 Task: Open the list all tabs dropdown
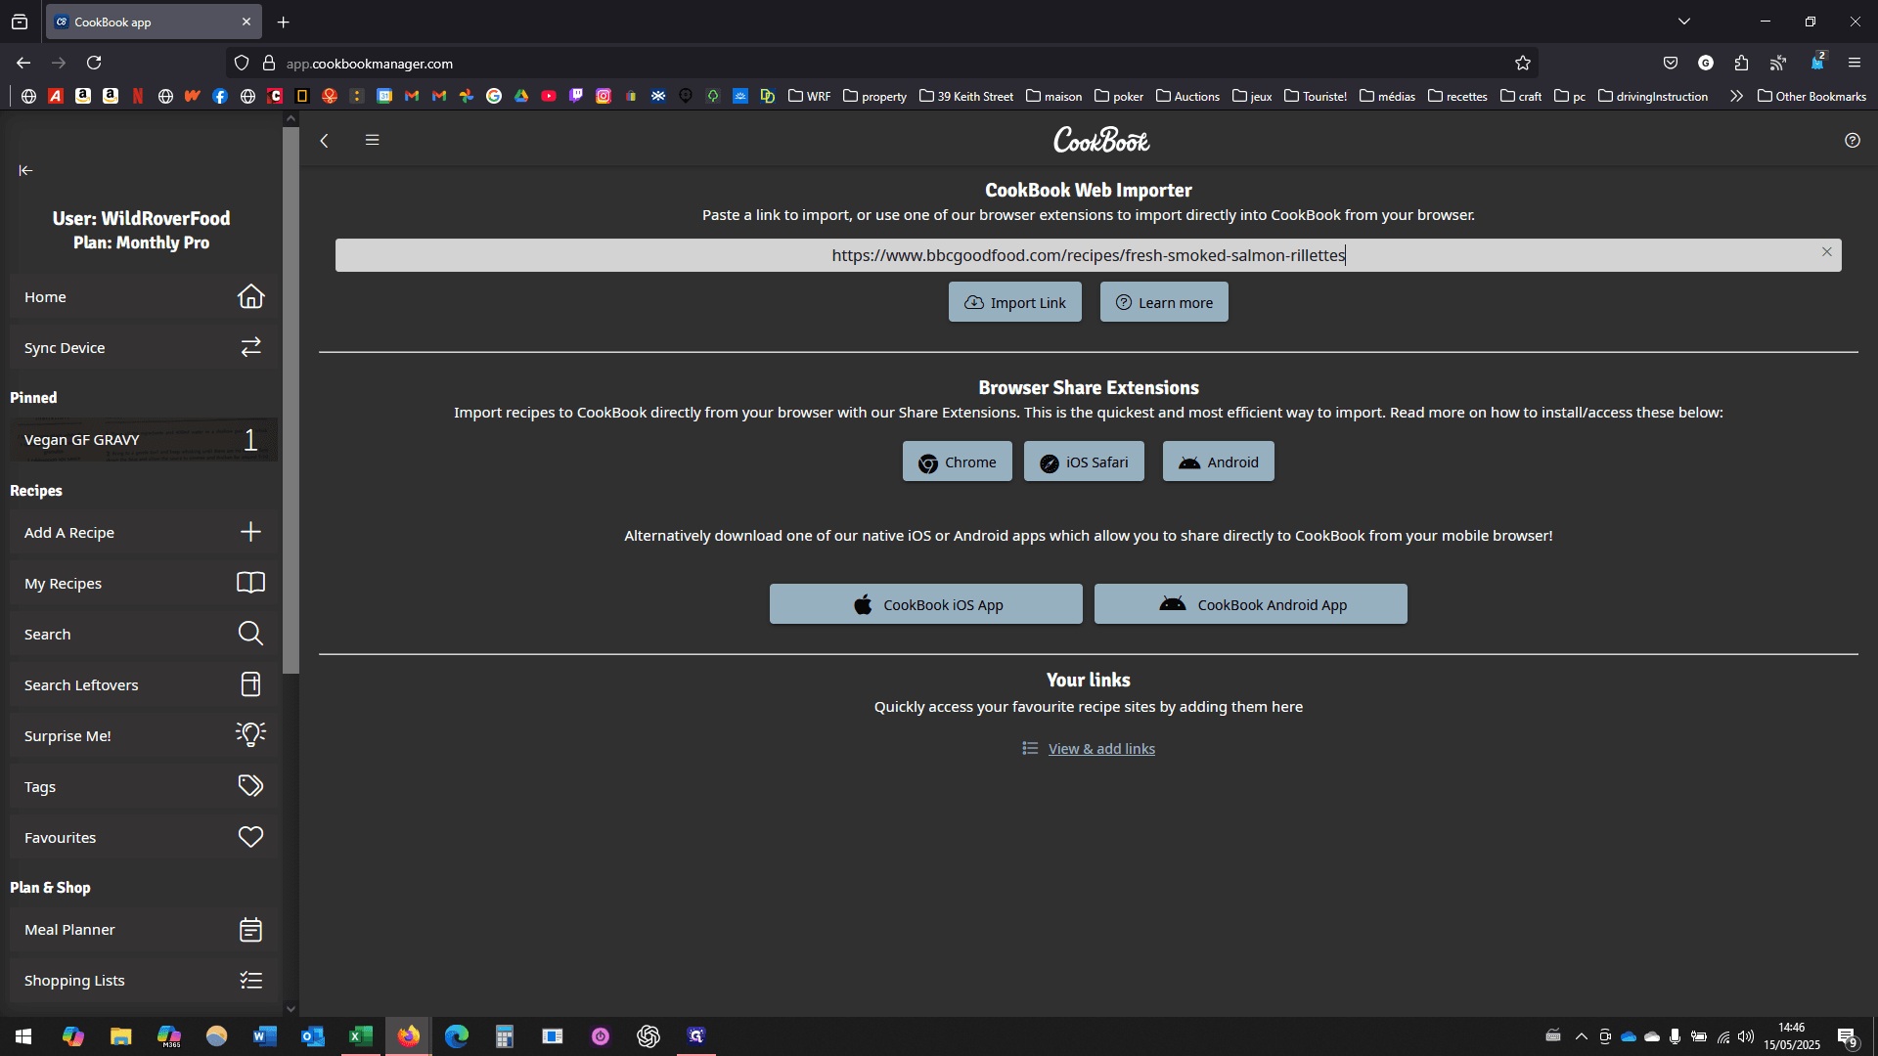1683,22
